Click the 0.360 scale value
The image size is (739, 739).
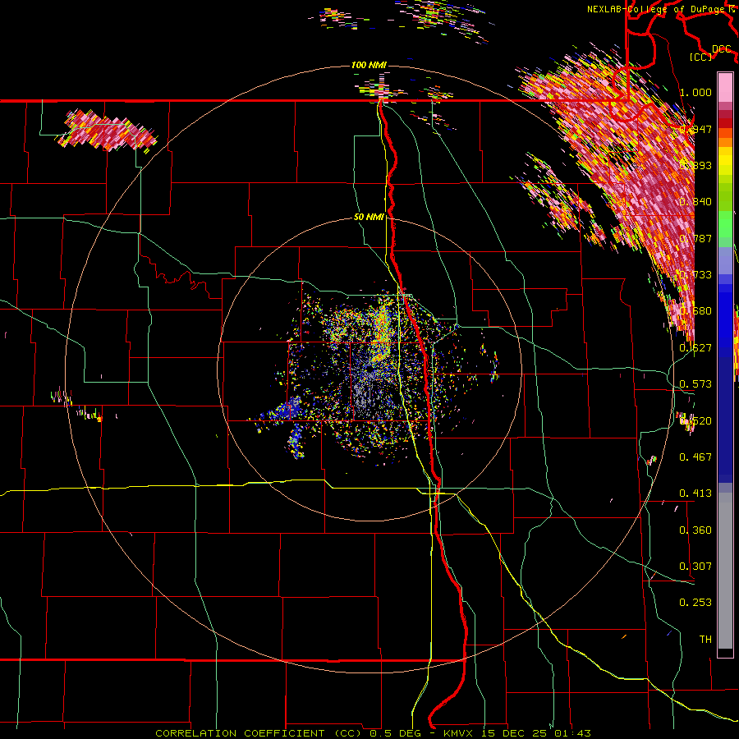(695, 530)
